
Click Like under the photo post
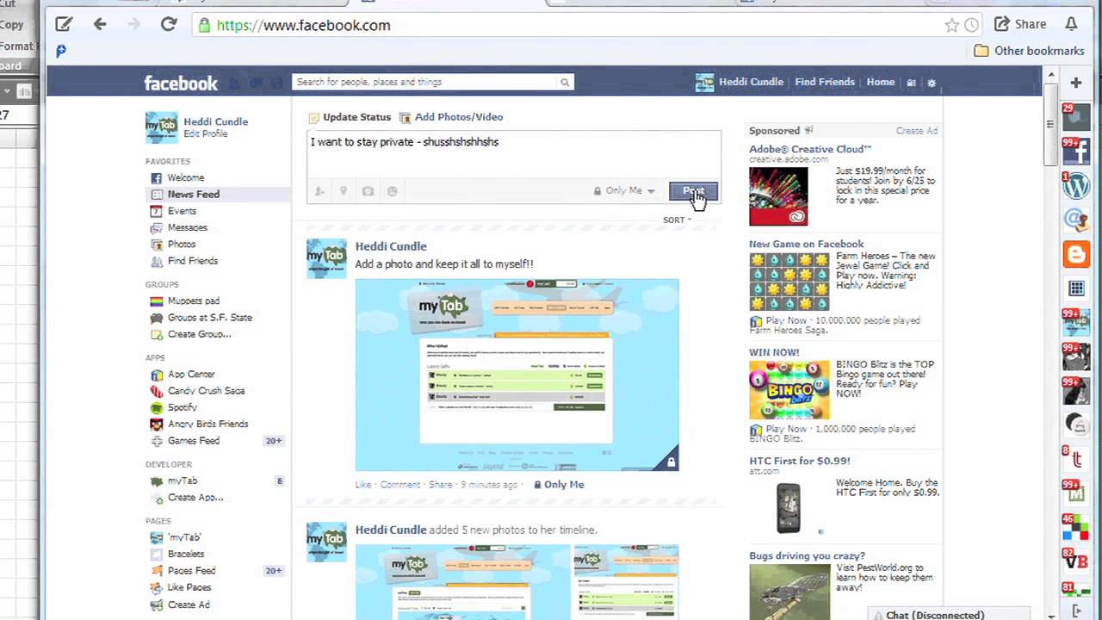[363, 485]
